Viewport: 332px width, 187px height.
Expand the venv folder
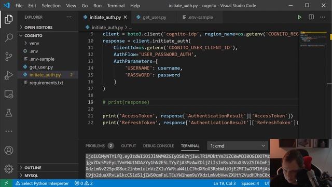pos(48,43)
